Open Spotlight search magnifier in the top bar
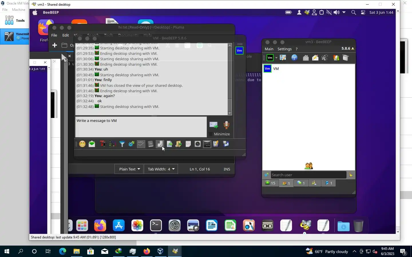 [x=354, y=12]
